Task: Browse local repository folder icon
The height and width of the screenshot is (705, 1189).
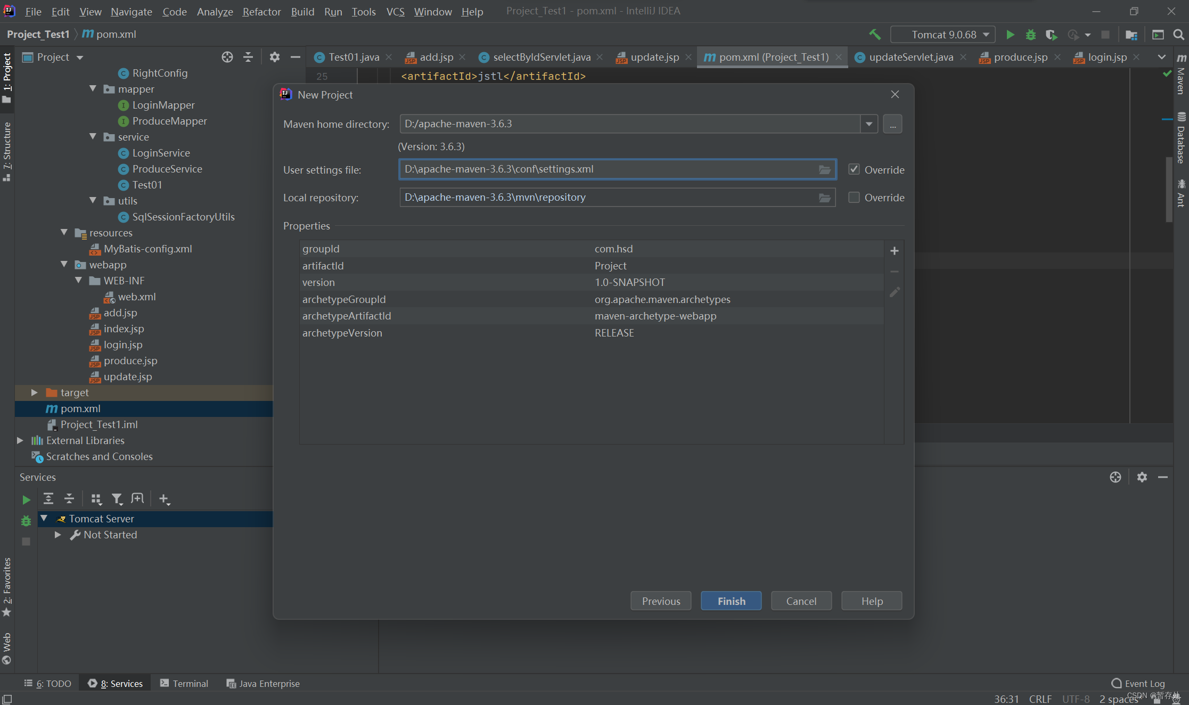Action: (824, 198)
